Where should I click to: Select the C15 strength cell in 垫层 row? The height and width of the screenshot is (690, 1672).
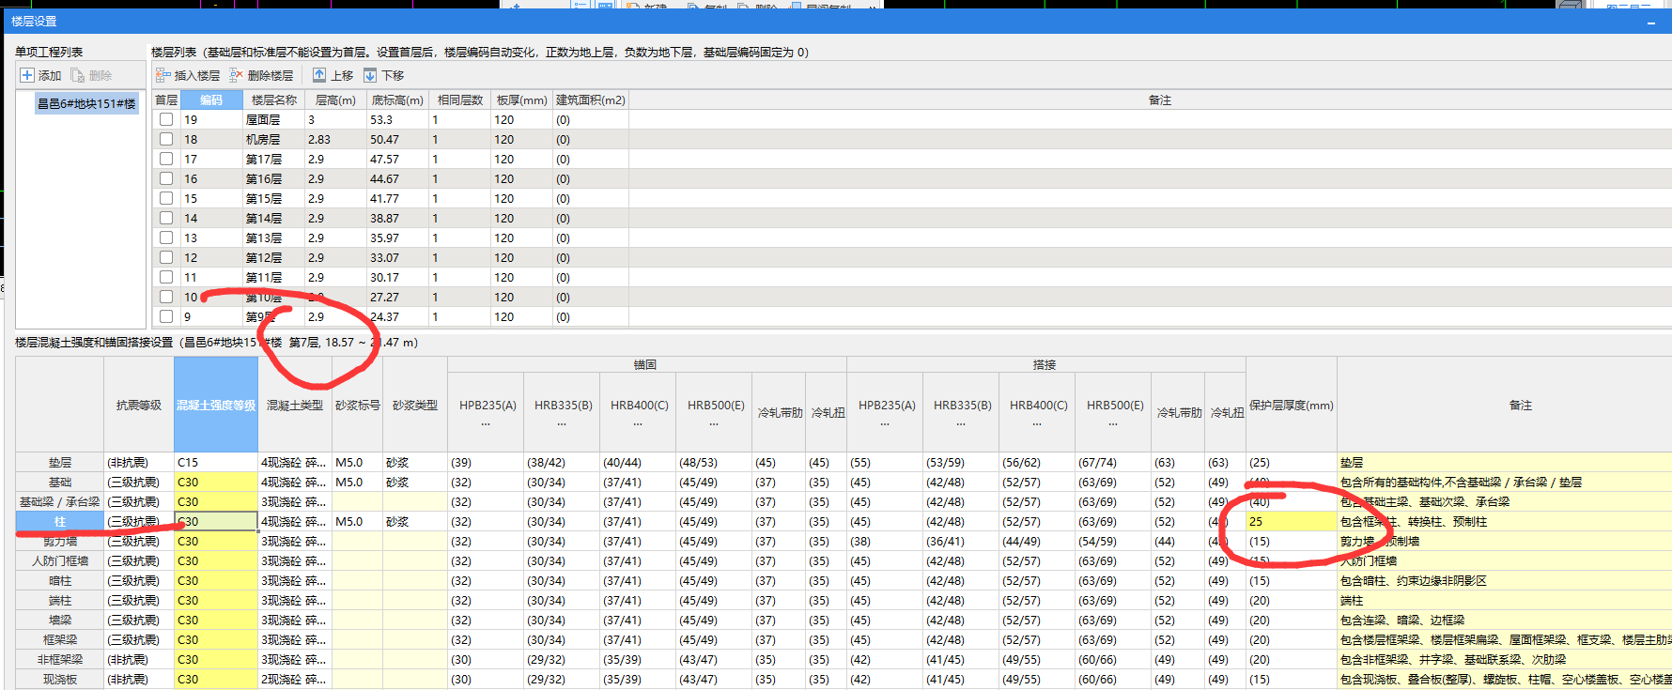click(216, 462)
